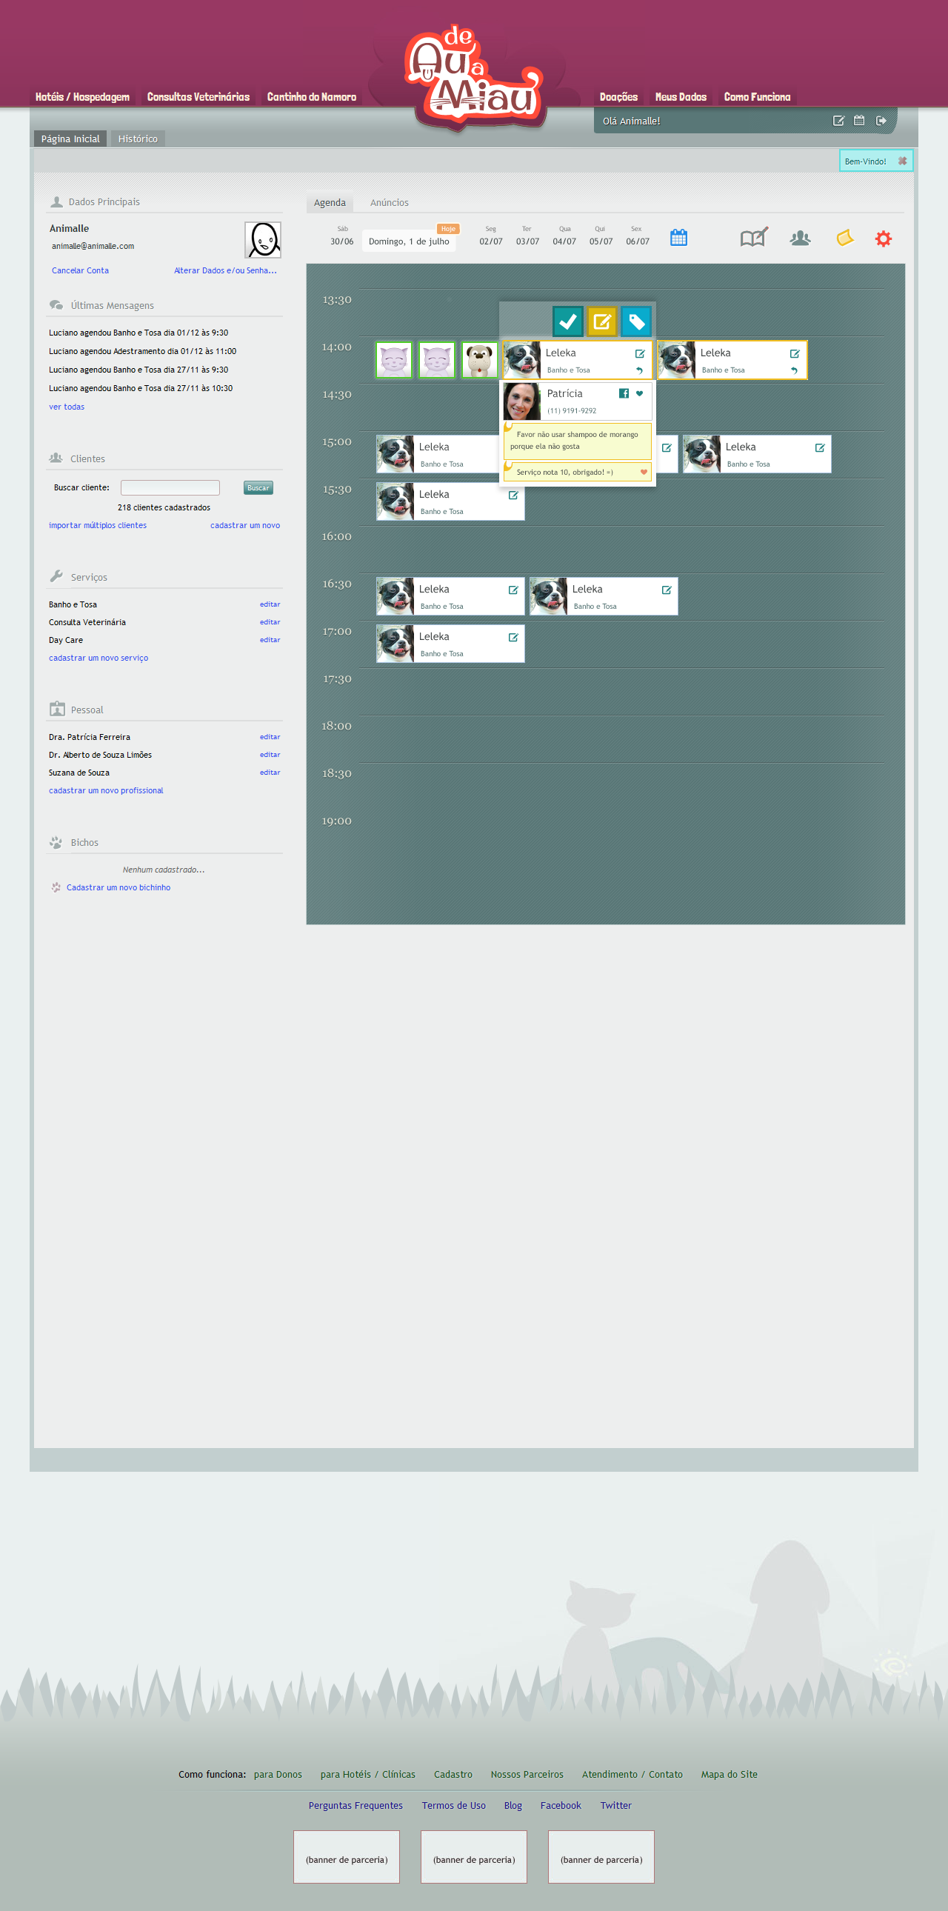This screenshot has width=948, height=1911.
Task: Open Hotéis / Hospedagem menu
Action: pyautogui.click(x=82, y=97)
